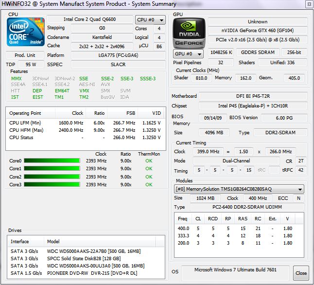The width and height of the screenshot is (314, 285).
Task: Click the Kentsfield codename field
Action: pos(102,37)
